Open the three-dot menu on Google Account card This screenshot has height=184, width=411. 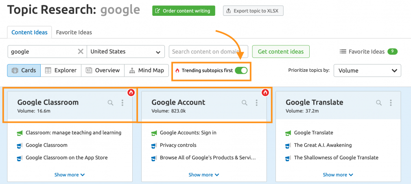[x=257, y=103]
